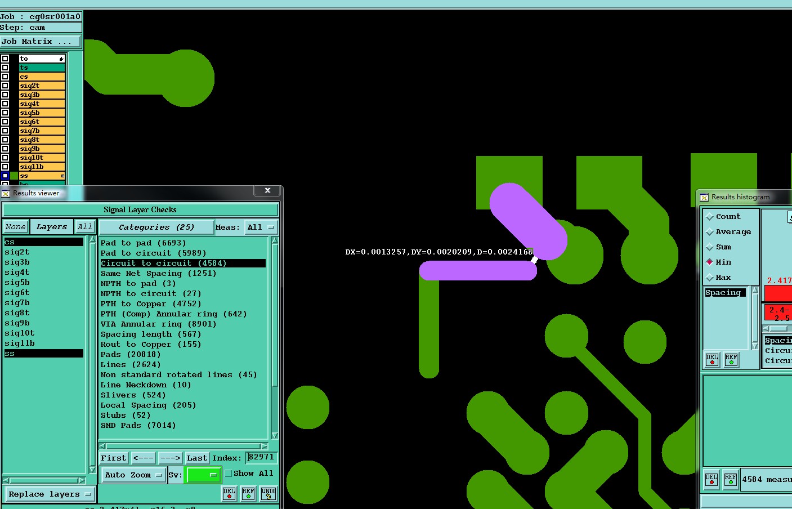792x509 pixels.
Task: Close the Results viewer window
Action: coord(268,190)
